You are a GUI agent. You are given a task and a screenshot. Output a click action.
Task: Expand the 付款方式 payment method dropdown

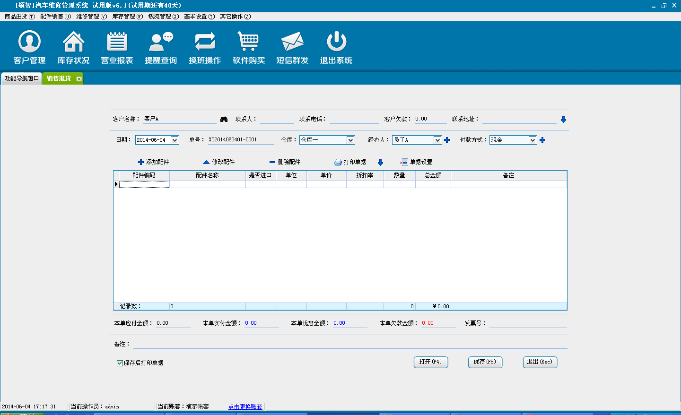click(533, 140)
